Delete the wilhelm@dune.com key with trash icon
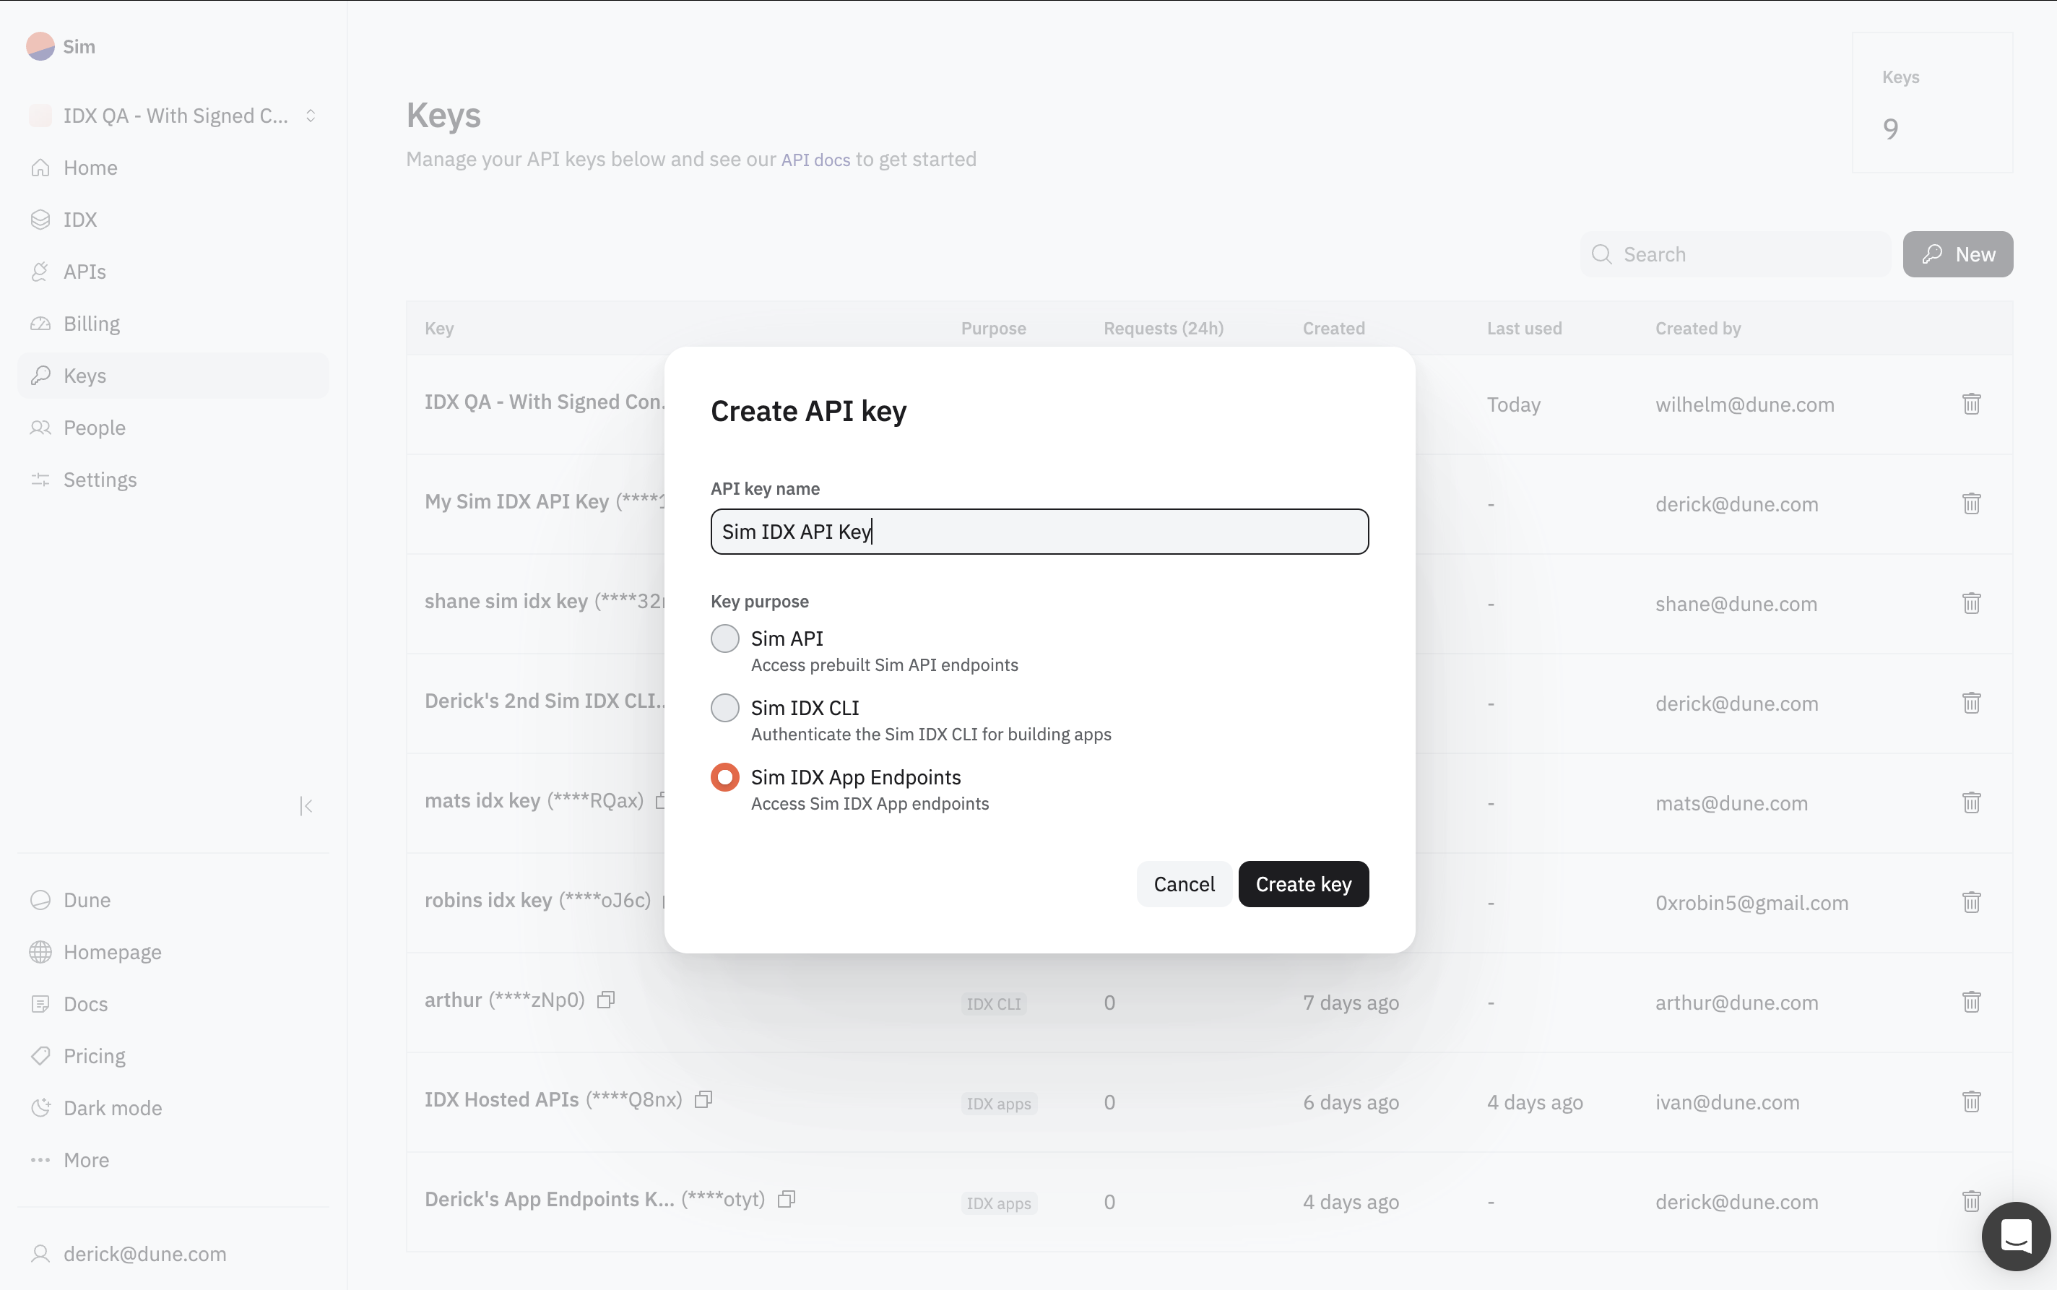The image size is (2057, 1290). (1971, 404)
